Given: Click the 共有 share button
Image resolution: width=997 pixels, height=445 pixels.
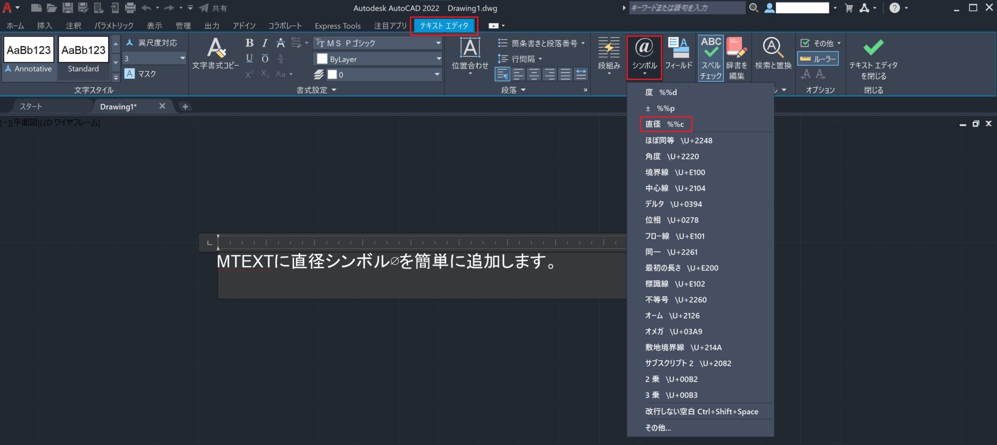Looking at the screenshot, I should tap(213, 8).
